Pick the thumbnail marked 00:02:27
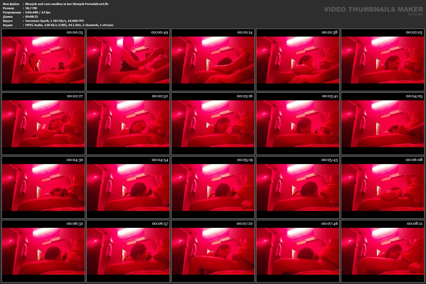The image size is (426, 284). (x=43, y=124)
